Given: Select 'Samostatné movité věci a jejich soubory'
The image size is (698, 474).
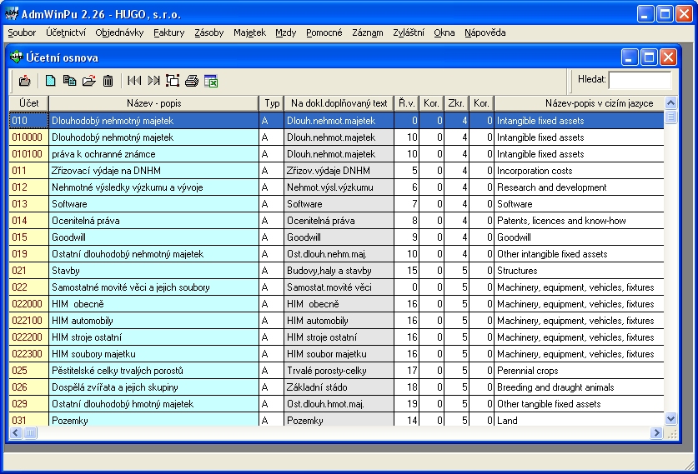Looking at the screenshot, I should tap(153, 287).
